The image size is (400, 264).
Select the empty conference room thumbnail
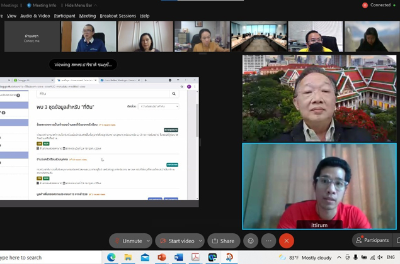(259, 36)
